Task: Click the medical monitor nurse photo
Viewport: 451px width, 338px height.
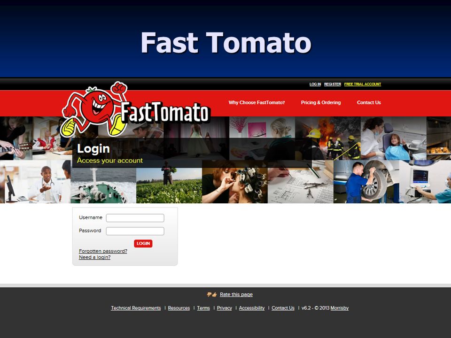Action: click(425, 182)
